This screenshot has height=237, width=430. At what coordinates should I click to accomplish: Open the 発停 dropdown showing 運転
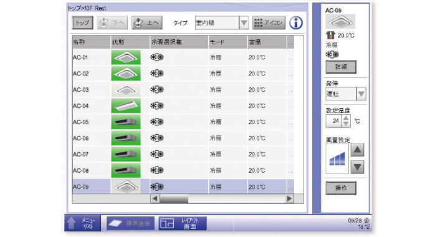tap(345, 94)
